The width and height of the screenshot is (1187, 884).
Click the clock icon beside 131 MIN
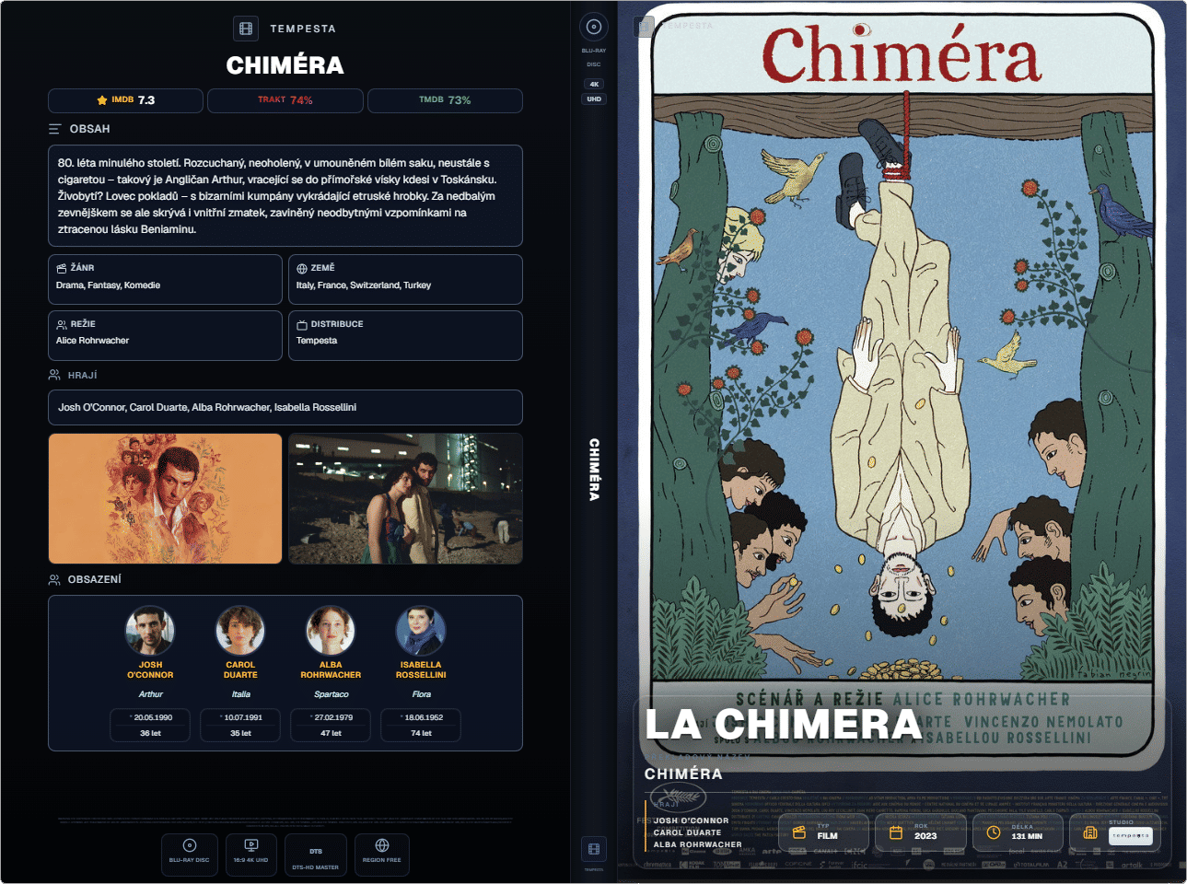coord(994,832)
